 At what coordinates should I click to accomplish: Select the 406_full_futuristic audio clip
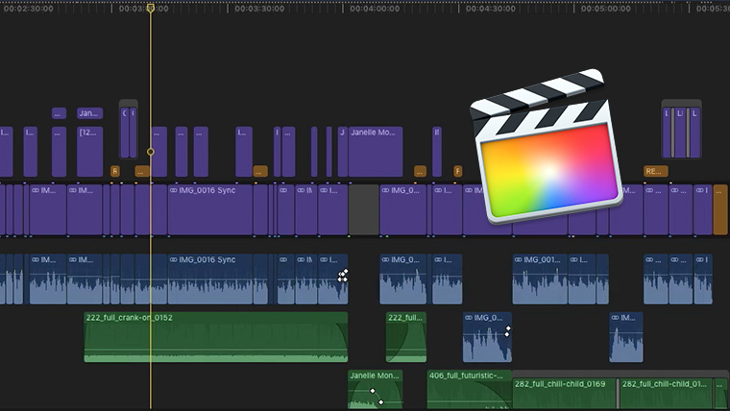470,389
